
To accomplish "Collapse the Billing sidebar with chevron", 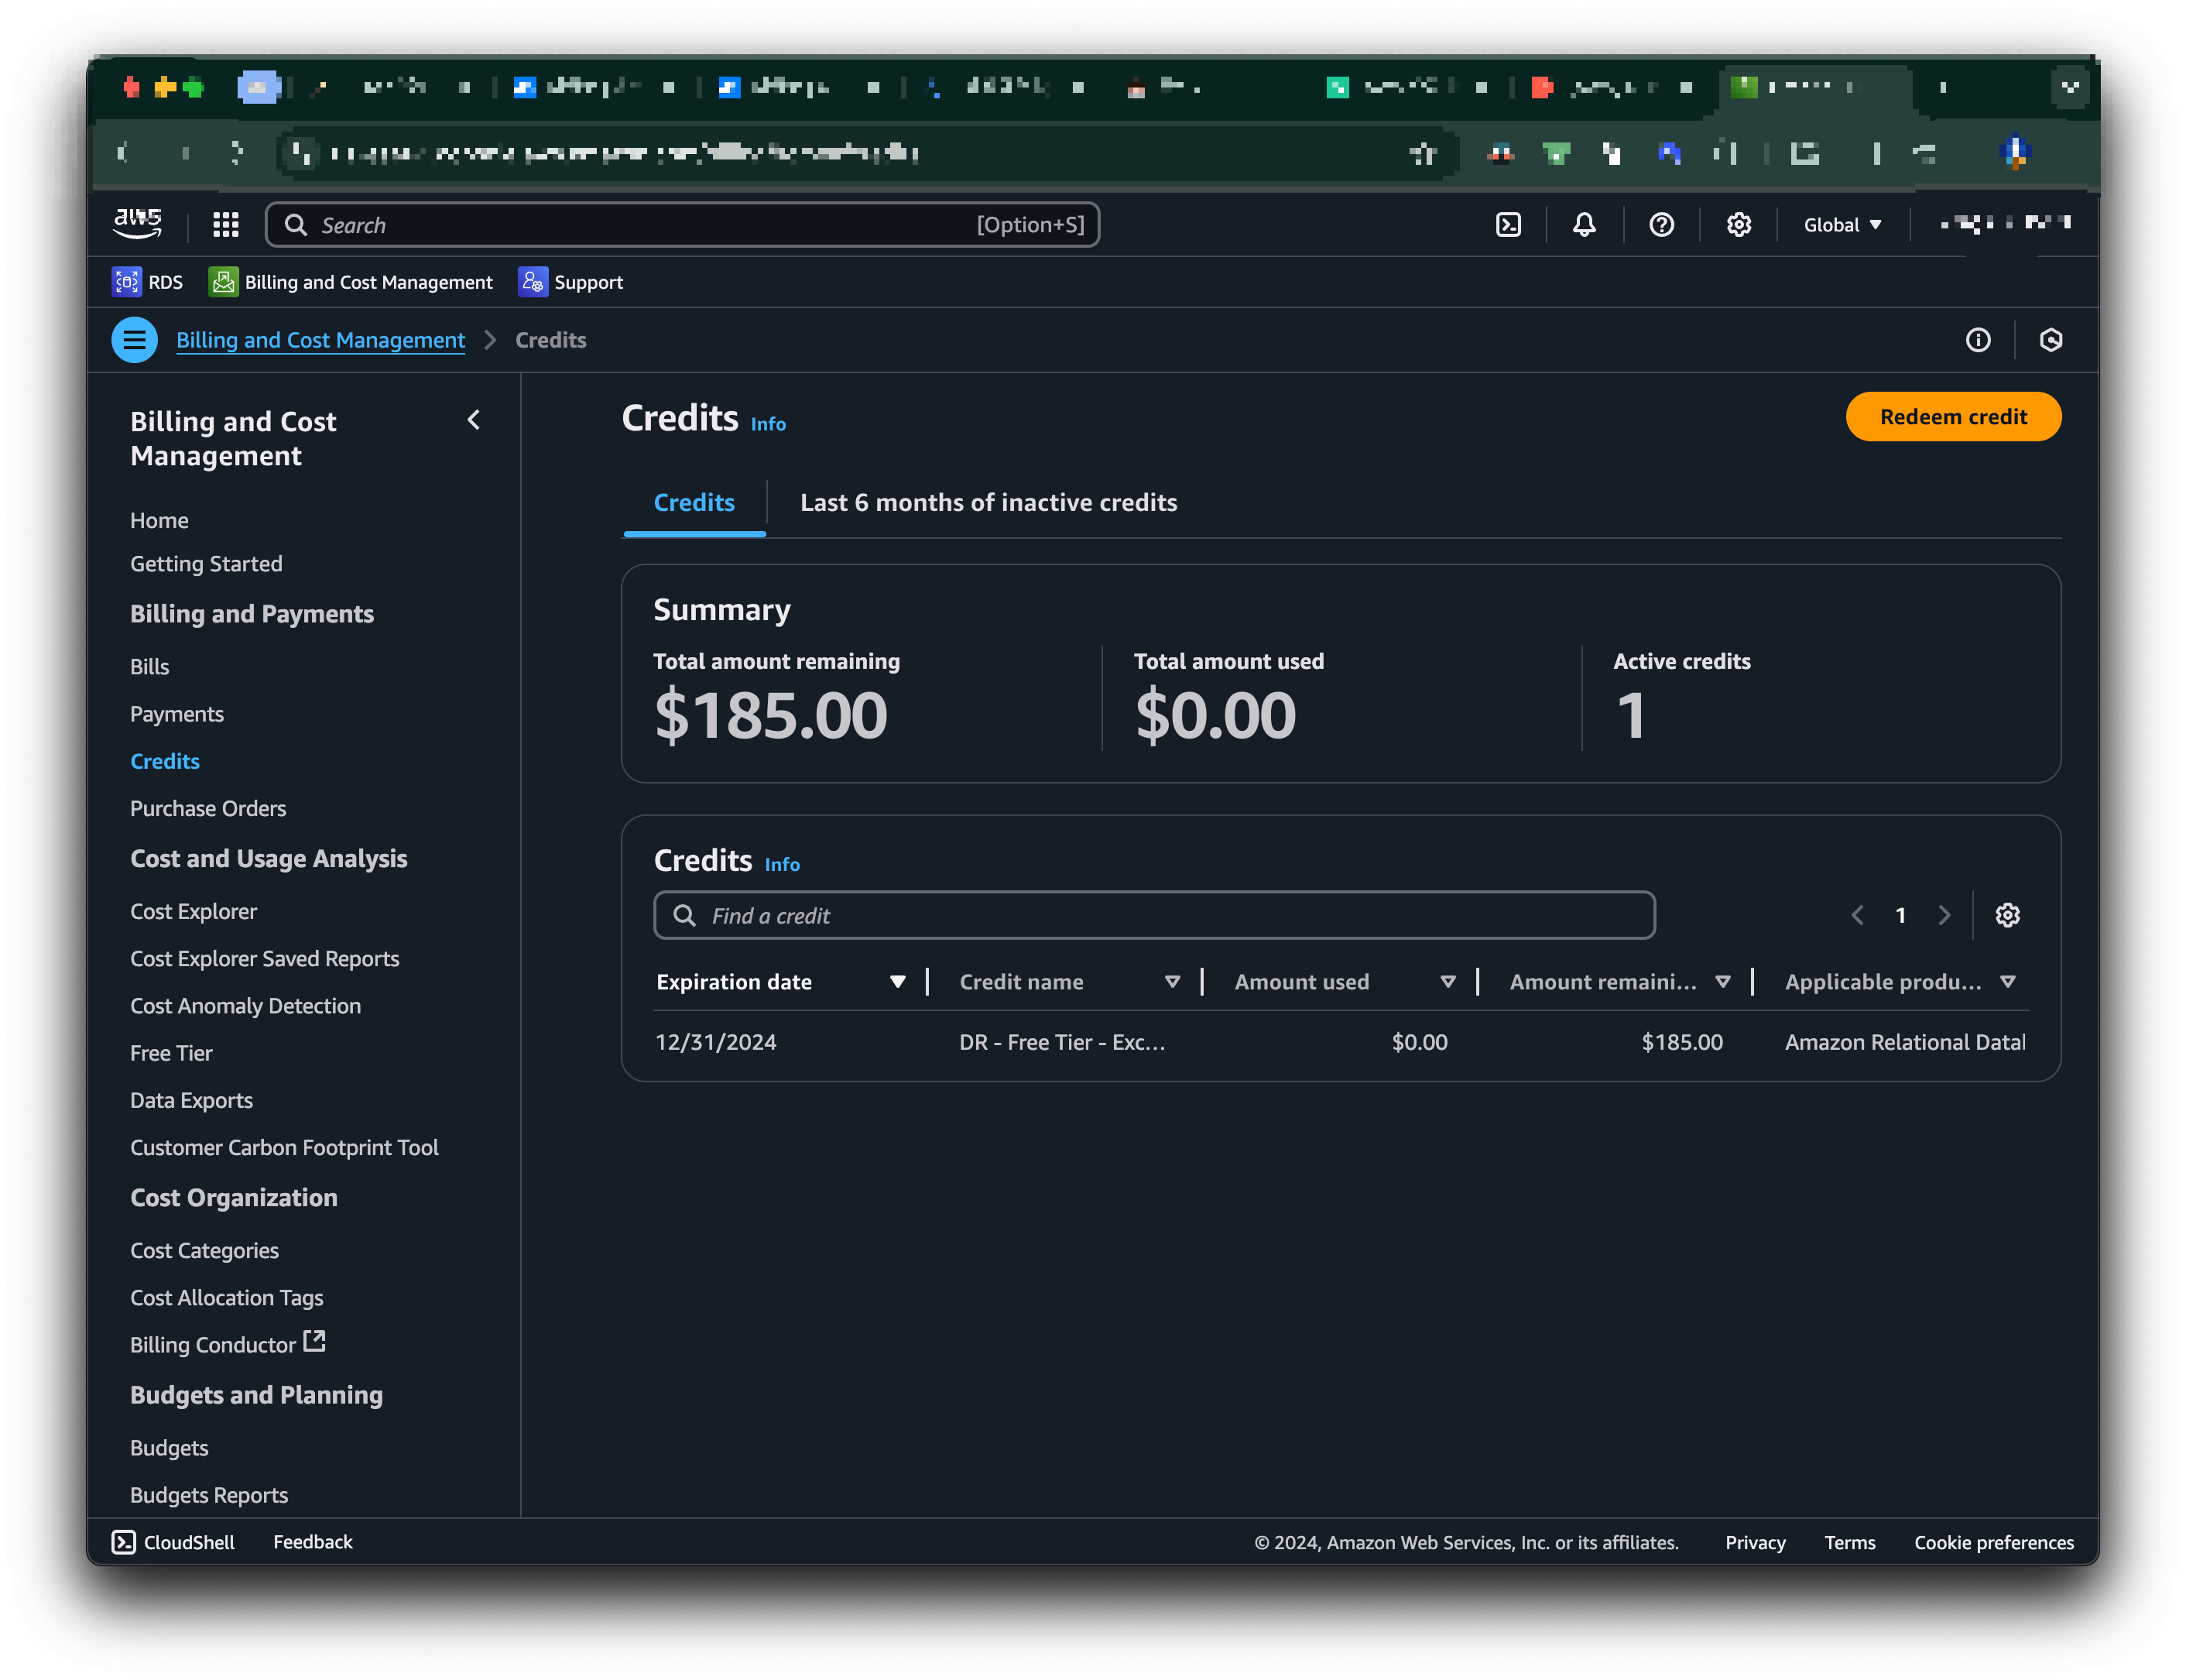I will tap(474, 420).
